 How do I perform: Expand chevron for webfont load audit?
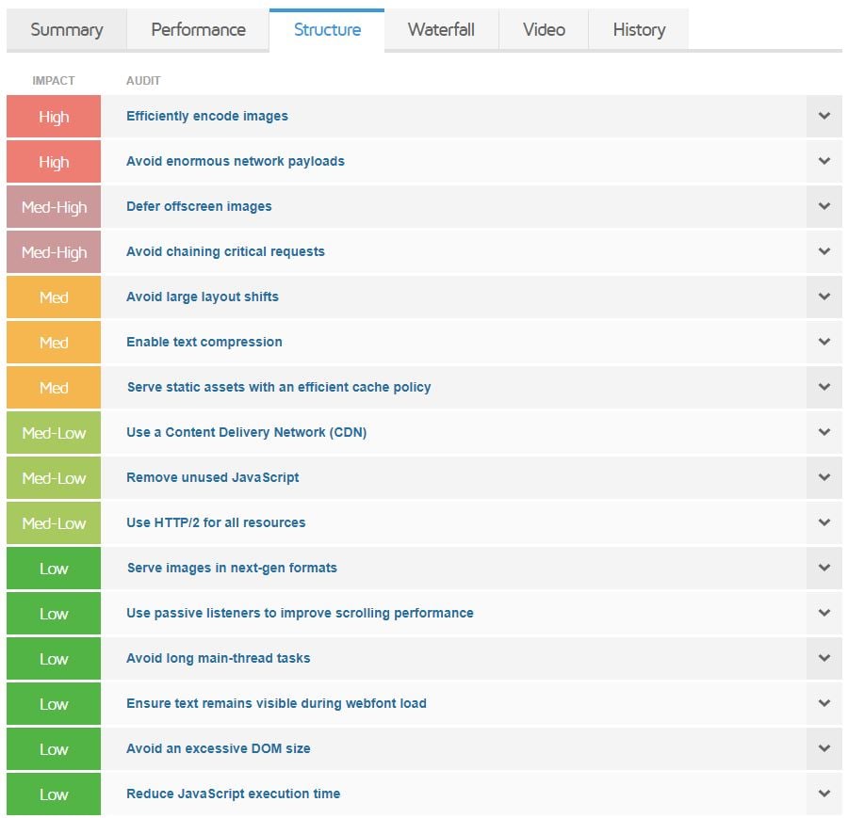824,703
